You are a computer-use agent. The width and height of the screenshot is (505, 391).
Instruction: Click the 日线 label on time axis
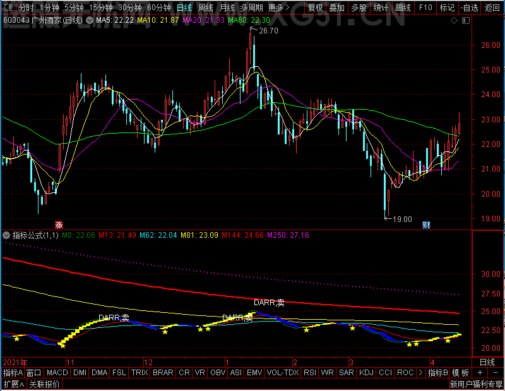(x=487, y=363)
